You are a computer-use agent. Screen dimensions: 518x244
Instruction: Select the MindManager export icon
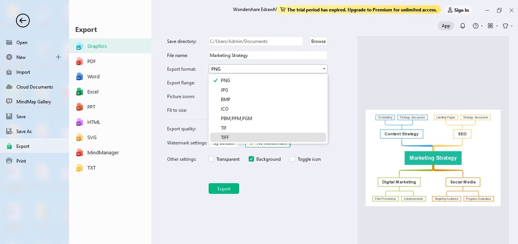coord(79,153)
